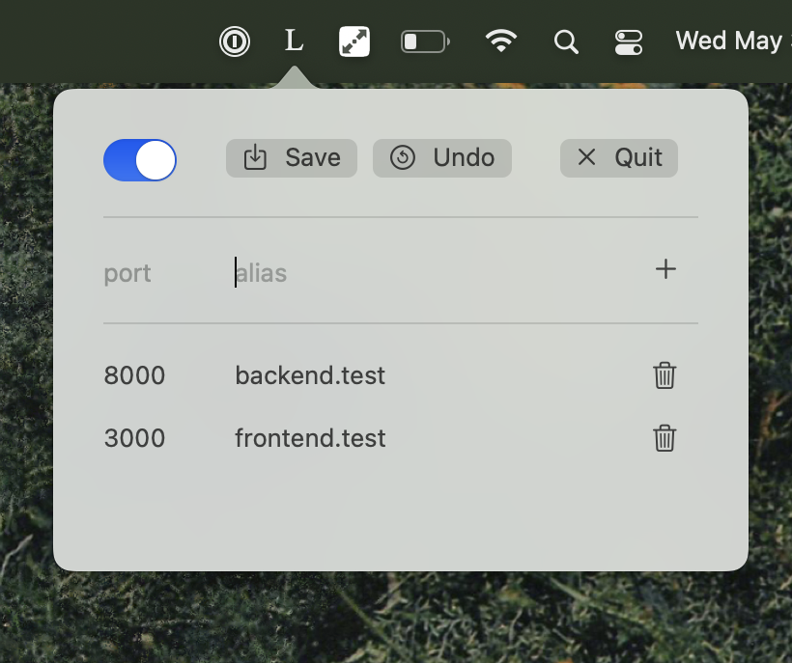The height and width of the screenshot is (663, 792).
Task: Click the 3000 port value
Action: (x=134, y=438)
